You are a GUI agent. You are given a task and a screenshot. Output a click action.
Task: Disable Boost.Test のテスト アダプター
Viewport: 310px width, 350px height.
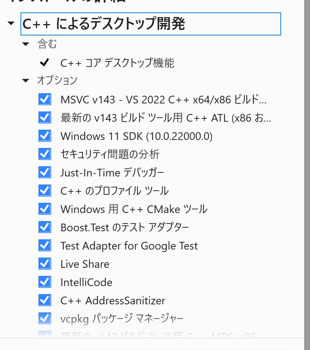(44, 227)
